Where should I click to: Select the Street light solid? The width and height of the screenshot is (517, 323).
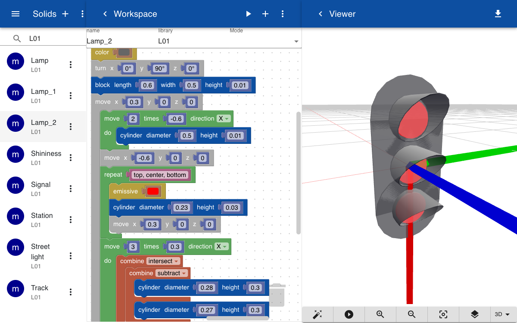point(43,256)
